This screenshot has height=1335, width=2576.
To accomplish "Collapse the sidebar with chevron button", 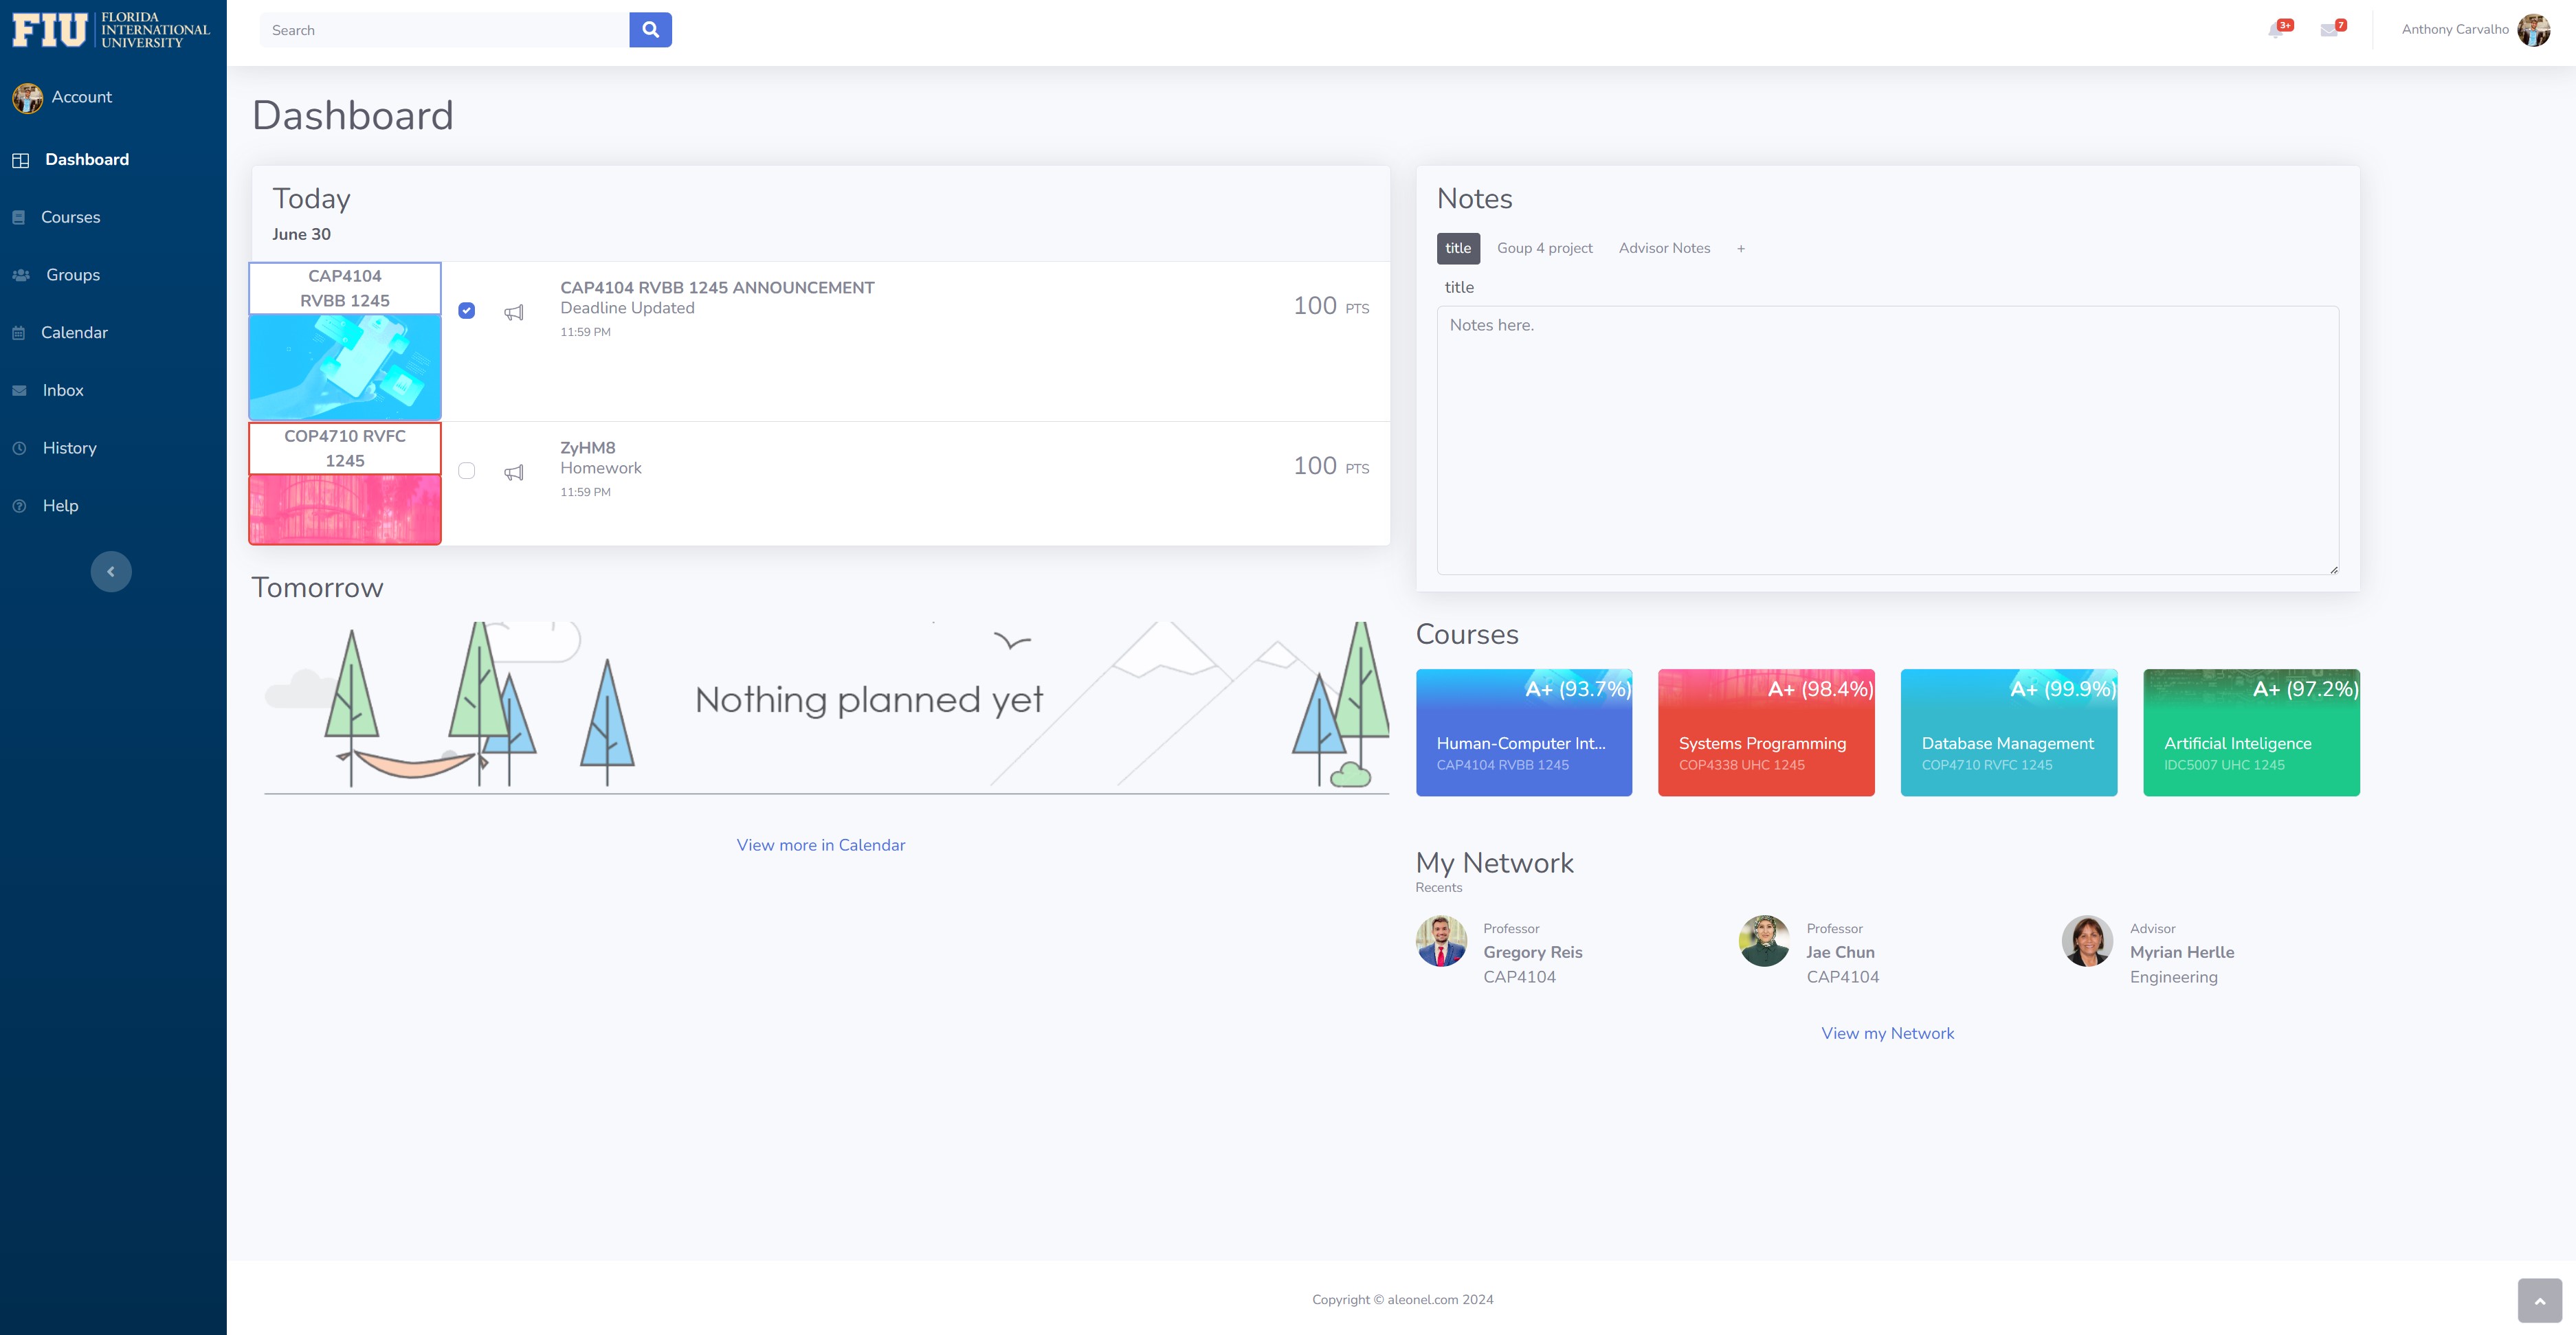I will 111,572.
